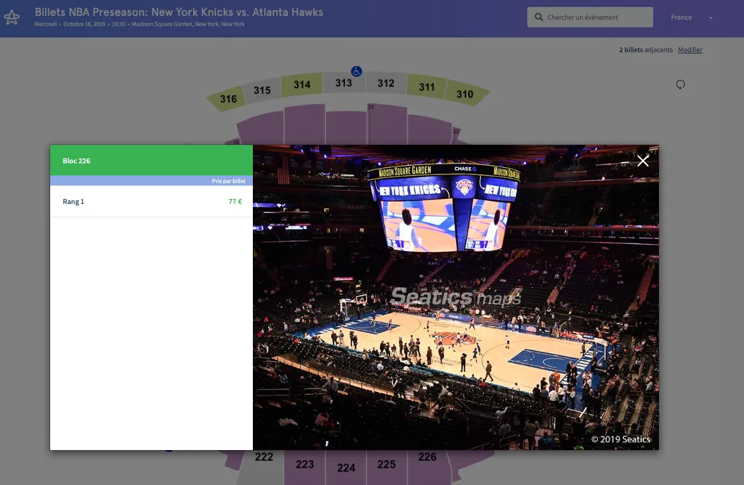Select section 224 on the seating map
Screen dimensions: 744x485
point(346,468)
